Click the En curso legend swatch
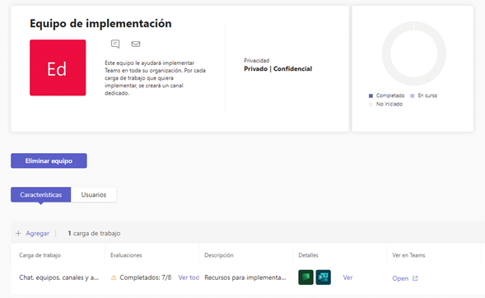 tap(412, 95)
